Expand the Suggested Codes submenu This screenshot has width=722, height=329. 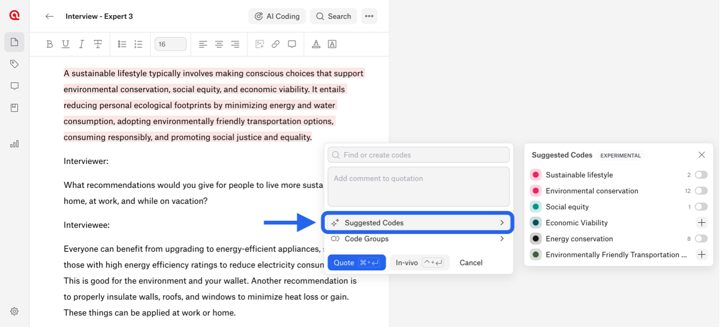coord(418,223)
